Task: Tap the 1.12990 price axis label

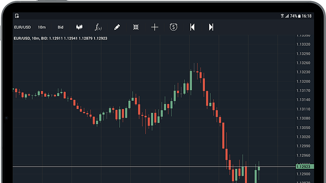Action: click(303, 146)
